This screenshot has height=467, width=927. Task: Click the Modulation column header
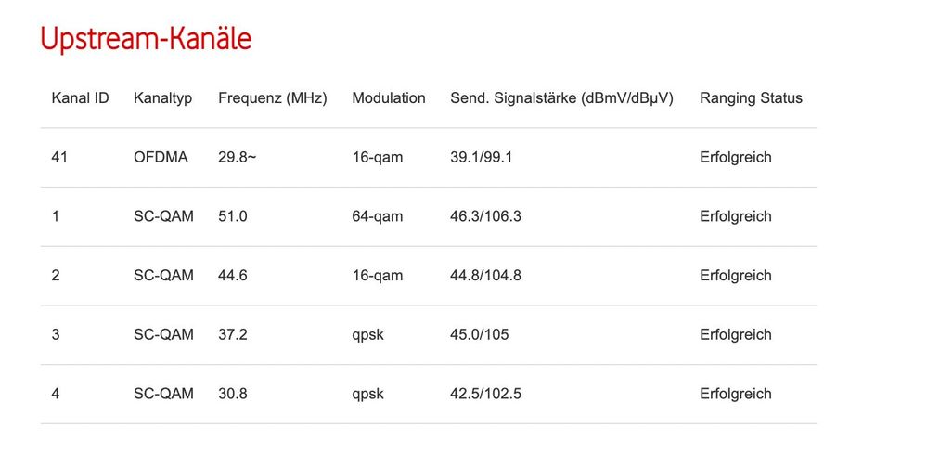(388, 98)
